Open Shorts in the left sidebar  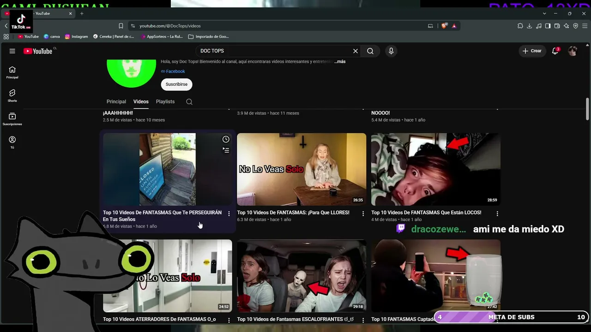tap(12, 95)
